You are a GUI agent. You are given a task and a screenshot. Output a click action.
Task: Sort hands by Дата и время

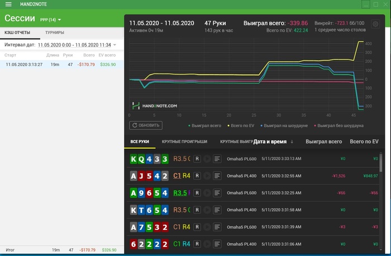[273, 142]
